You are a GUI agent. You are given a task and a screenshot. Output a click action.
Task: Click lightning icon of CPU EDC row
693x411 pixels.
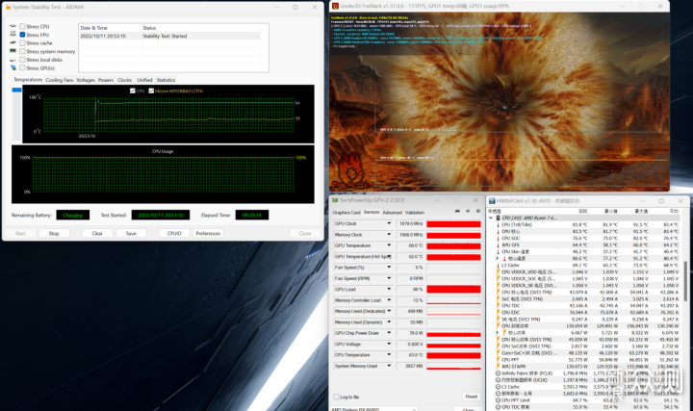click(499, 313)
